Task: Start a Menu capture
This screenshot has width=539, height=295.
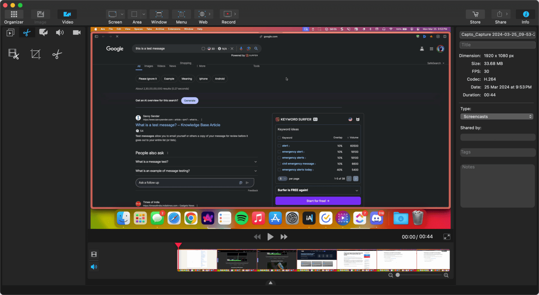Action: 181,14
